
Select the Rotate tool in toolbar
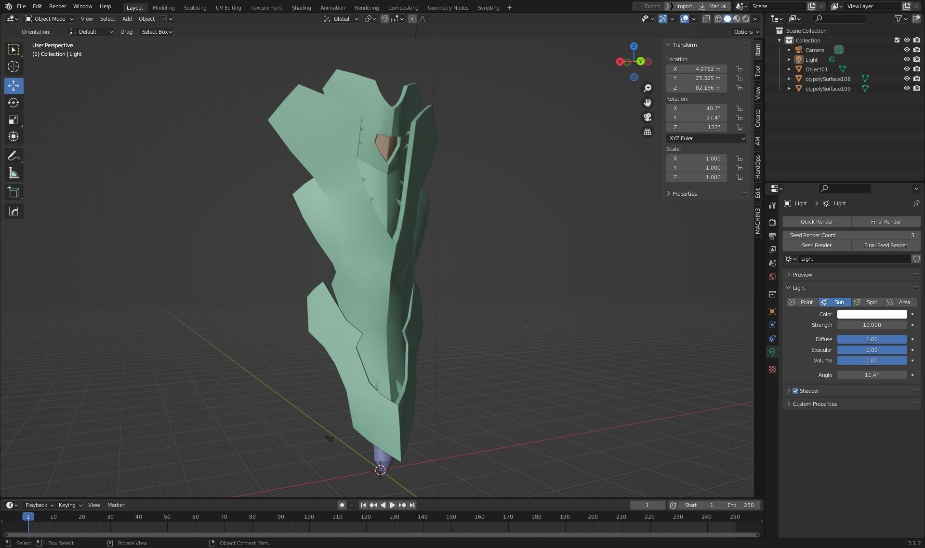tap(13, 103)
